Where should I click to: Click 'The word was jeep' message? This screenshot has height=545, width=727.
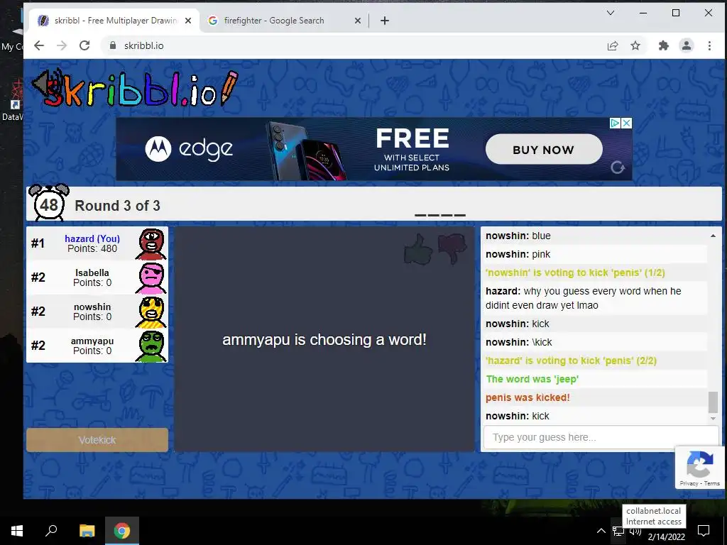click(532, 379)
